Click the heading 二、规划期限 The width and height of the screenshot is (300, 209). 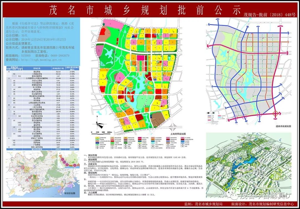coord(91,160)
